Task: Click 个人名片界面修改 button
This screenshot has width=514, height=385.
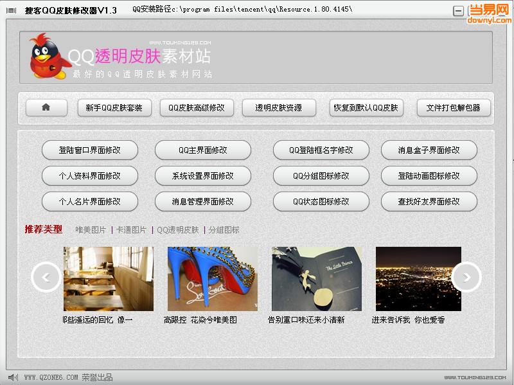Action: (90, 201)
